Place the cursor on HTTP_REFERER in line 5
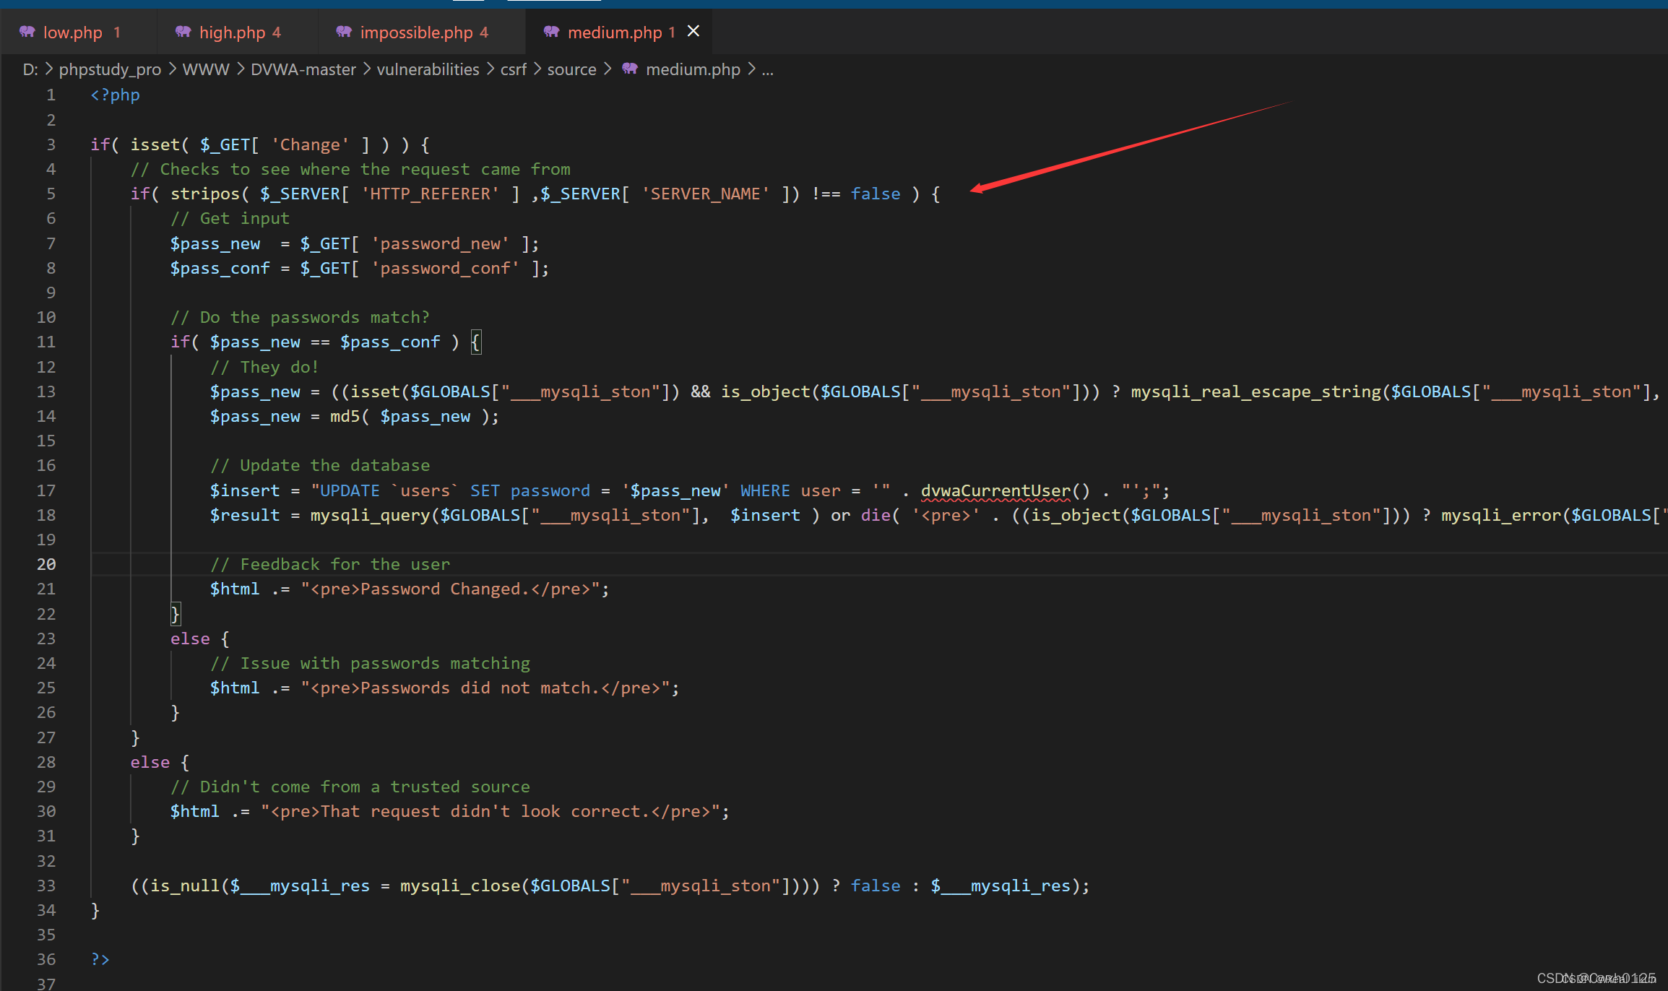Image resolution: width=1668 pixels, height=991 pixels. tap(431, 194)
